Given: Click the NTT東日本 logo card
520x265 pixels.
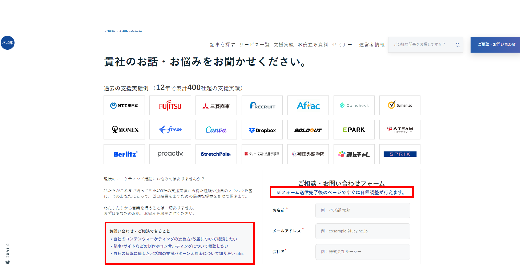Looking at the screenshot, I should (x=124, y=105).
